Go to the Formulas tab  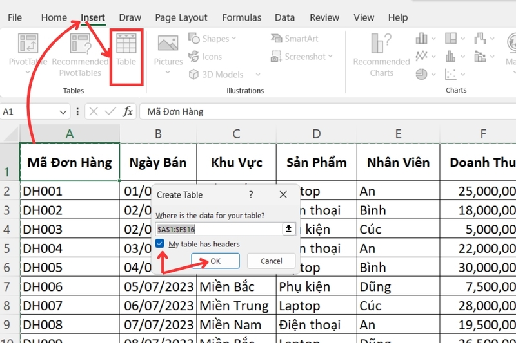click(241, 17)
